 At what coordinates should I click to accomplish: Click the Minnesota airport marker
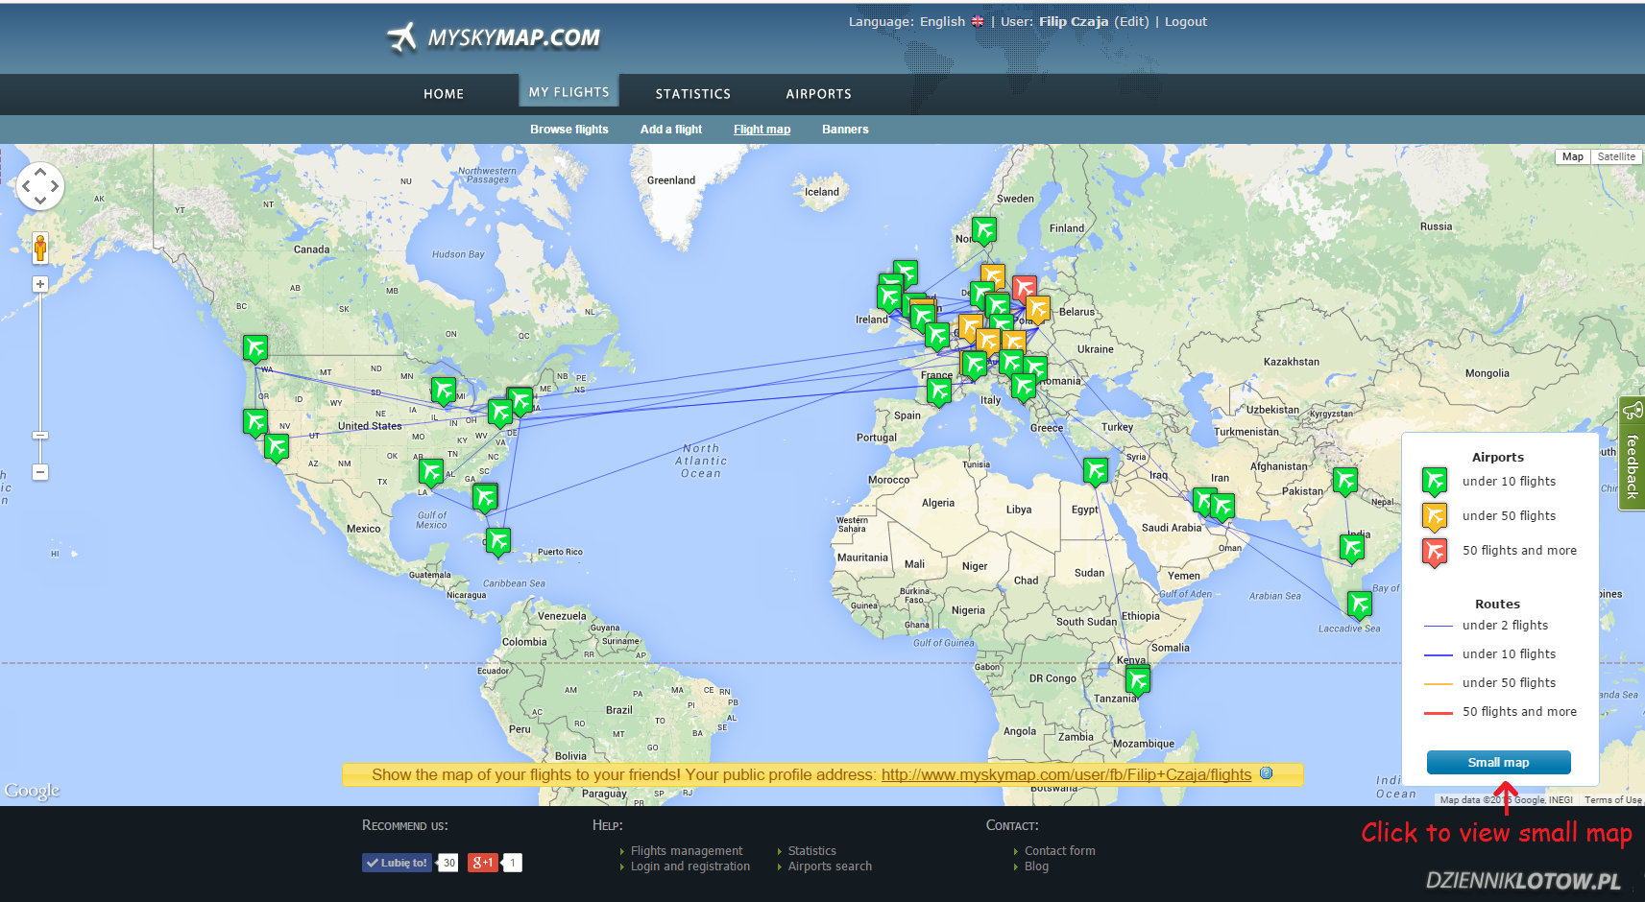[443, 391]
